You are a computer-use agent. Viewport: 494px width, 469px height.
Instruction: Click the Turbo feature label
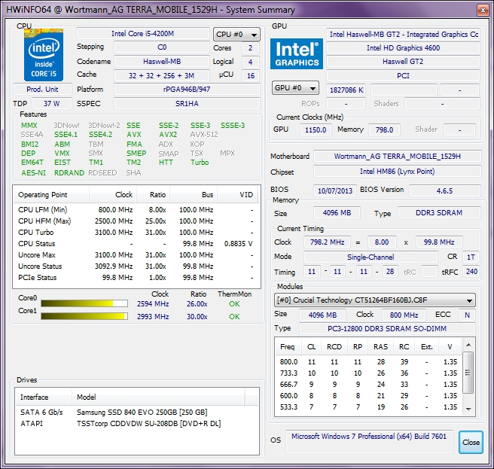click(200, 163)
